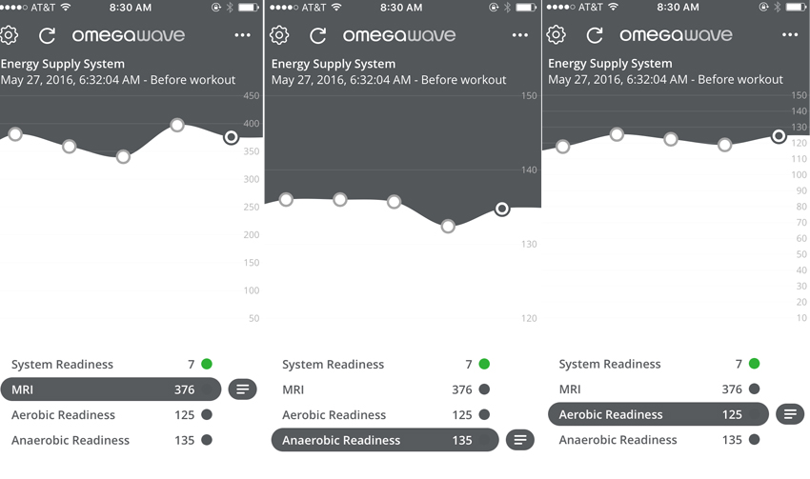Image resolution: width=810 pixels, height=479 pixels.
Task: Open settings gear in left phone screen
Action: click(10, 36)
